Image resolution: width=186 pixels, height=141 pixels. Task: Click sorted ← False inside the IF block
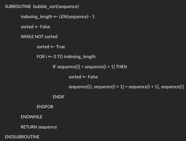coord(83,77)
